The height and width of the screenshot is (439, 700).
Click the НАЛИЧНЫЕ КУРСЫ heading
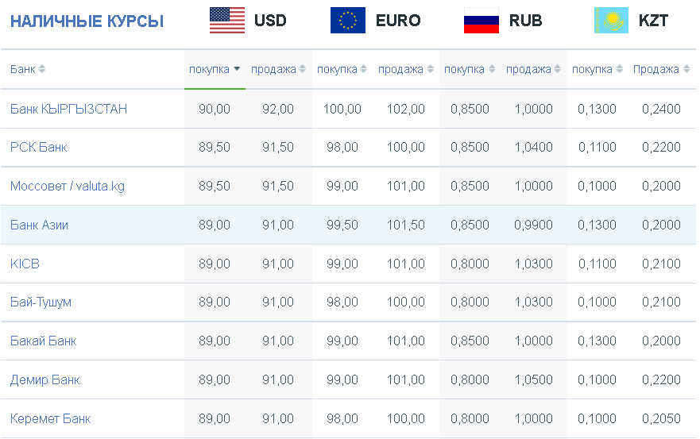(87, 21)
